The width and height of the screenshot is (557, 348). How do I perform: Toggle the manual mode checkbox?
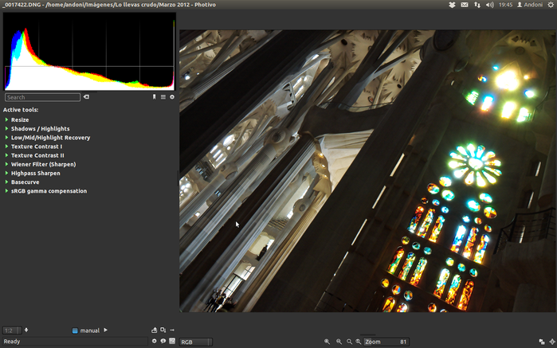point(75,330)
